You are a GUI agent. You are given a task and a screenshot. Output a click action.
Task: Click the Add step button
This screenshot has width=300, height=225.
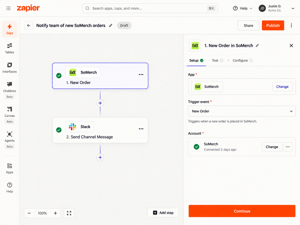click(163, 213)
